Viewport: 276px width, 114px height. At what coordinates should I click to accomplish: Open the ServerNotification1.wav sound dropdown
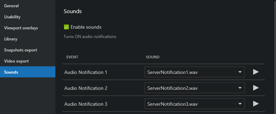[195, 72]
